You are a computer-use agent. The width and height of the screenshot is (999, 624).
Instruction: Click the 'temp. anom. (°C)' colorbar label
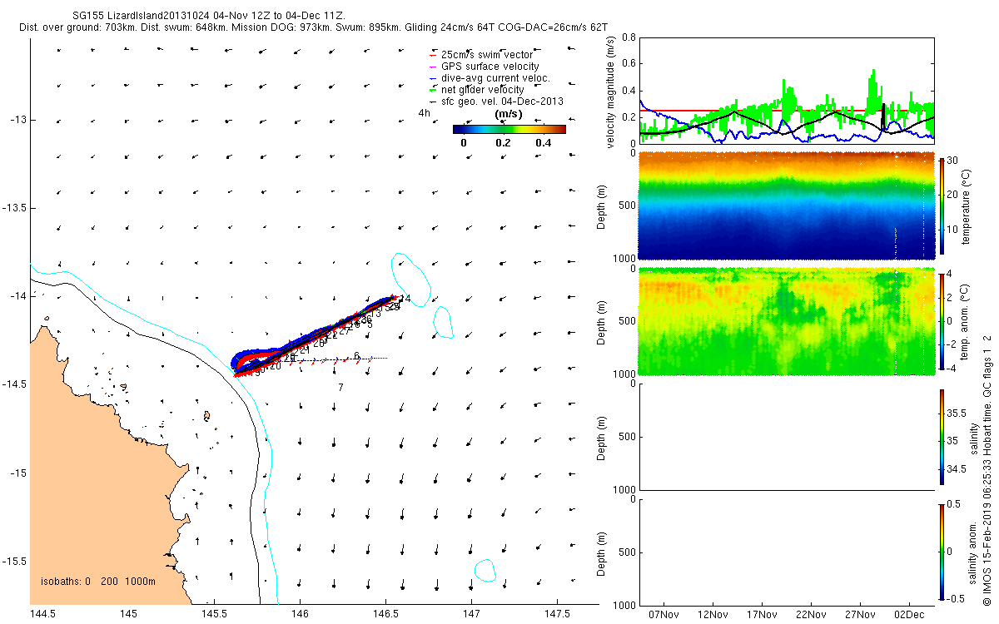pos(967,321)
